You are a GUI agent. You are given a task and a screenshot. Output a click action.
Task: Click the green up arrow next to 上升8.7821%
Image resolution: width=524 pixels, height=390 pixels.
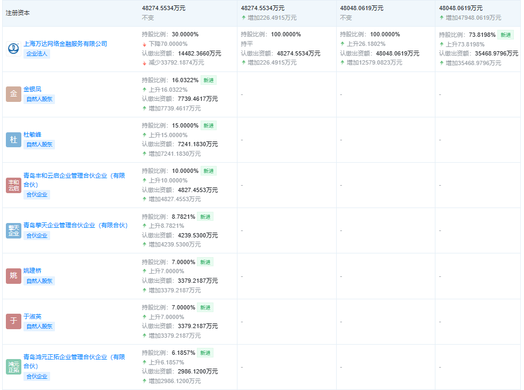click(145, 226)
